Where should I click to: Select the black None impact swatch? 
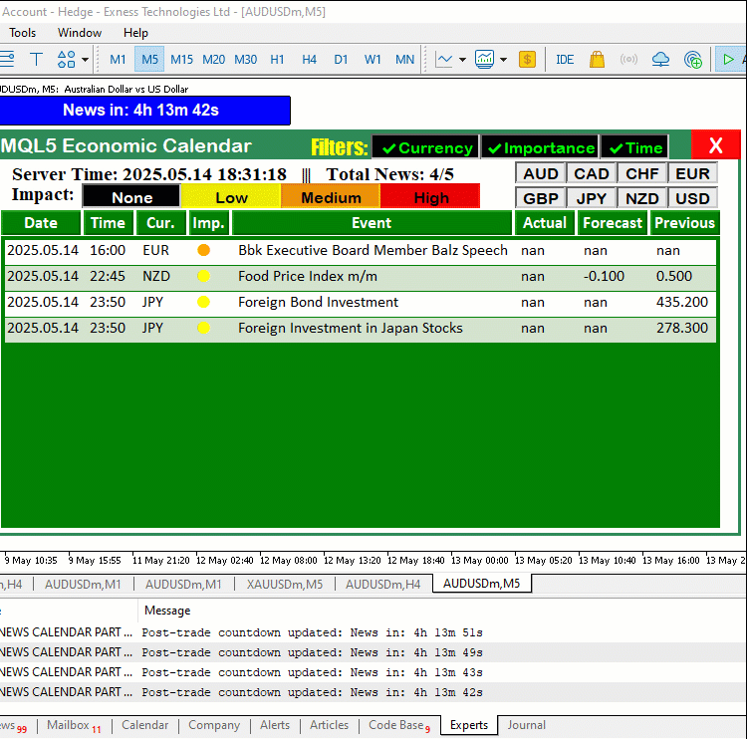pyautogui.click(x=131, y=196)
